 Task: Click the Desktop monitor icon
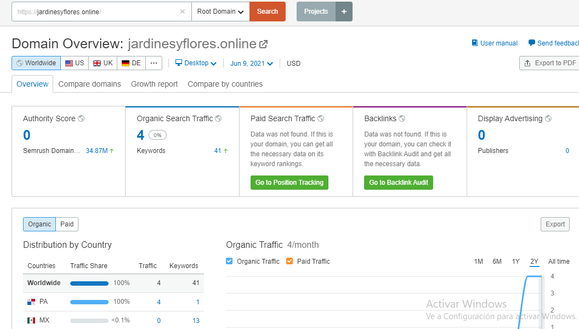pyautogui.click(x=179, y=63)
